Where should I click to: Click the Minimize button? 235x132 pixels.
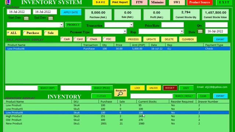coord(158,3)
